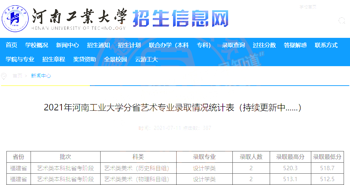
Task: Click 福建省 in the 物理科目组 row
Action: point(18,179)
